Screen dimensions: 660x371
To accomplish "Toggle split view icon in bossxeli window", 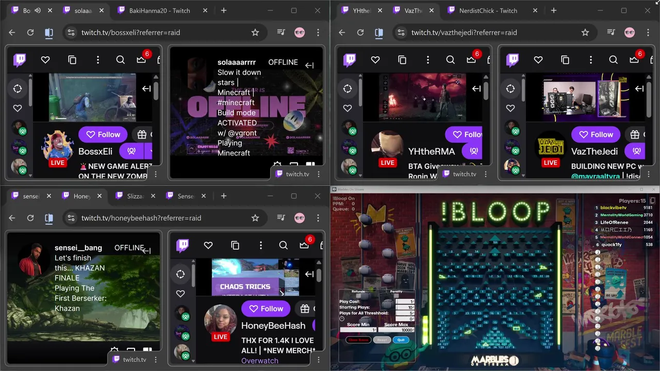I will coord(49,32).
